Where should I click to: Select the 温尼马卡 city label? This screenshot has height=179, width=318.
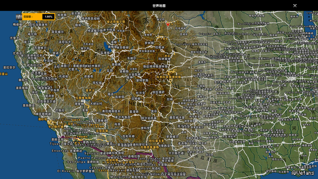point(65,42)
